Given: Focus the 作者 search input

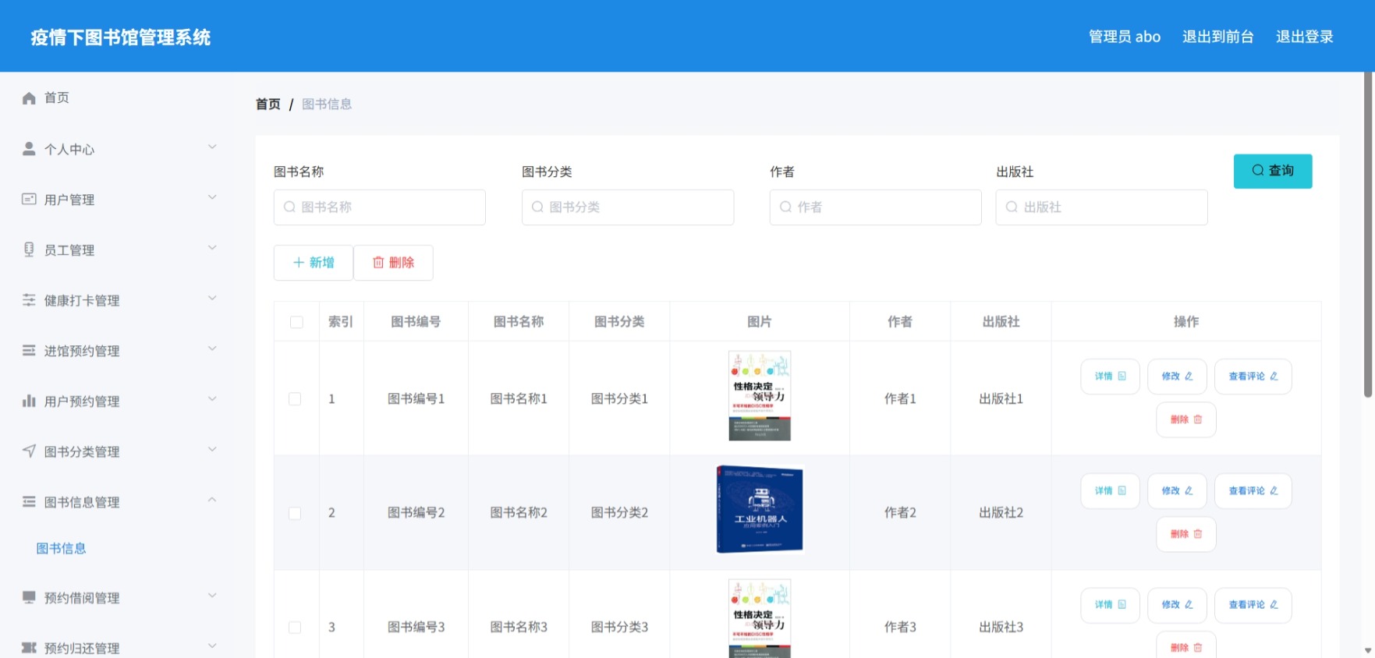Looking at the screenshot, I should [x=876, y=207].
